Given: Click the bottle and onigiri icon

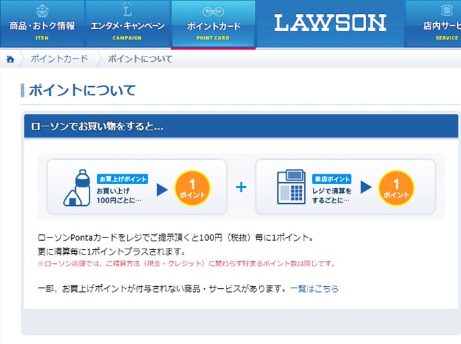Looking at the screenshot, I should [77, 187].
